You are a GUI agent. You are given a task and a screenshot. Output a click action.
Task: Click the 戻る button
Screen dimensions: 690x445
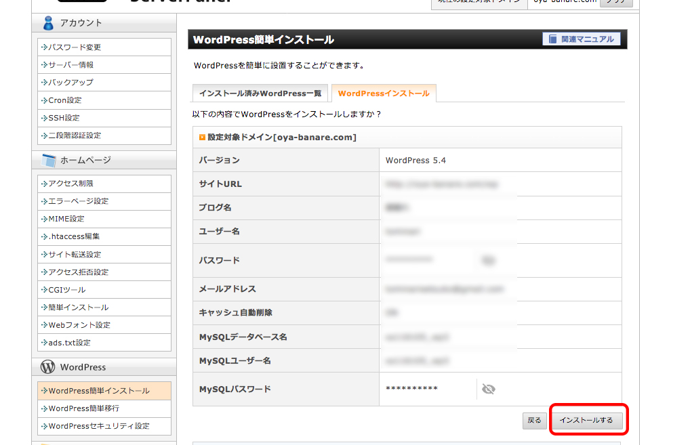534,421
